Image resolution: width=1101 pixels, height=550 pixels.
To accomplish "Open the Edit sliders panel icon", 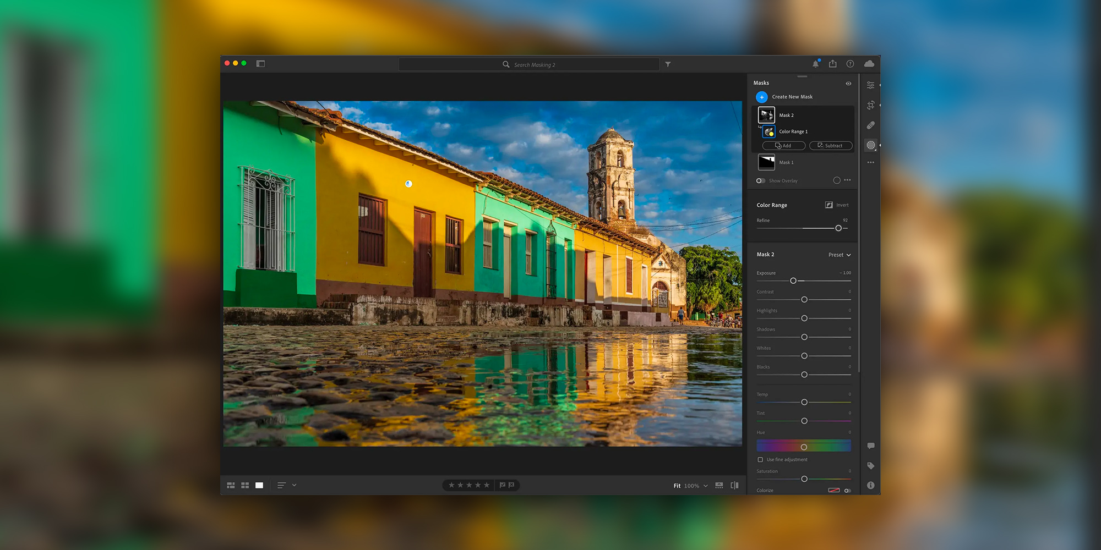I will pos(870,85).
